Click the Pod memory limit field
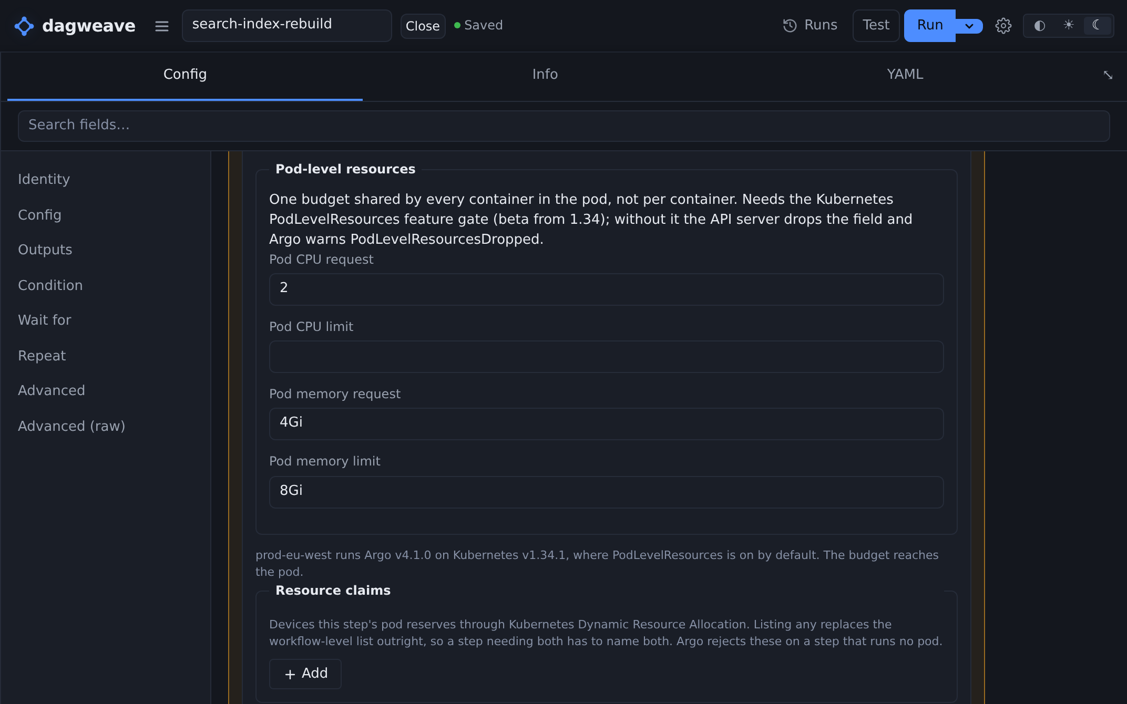1127x704 pixels. 607,492
